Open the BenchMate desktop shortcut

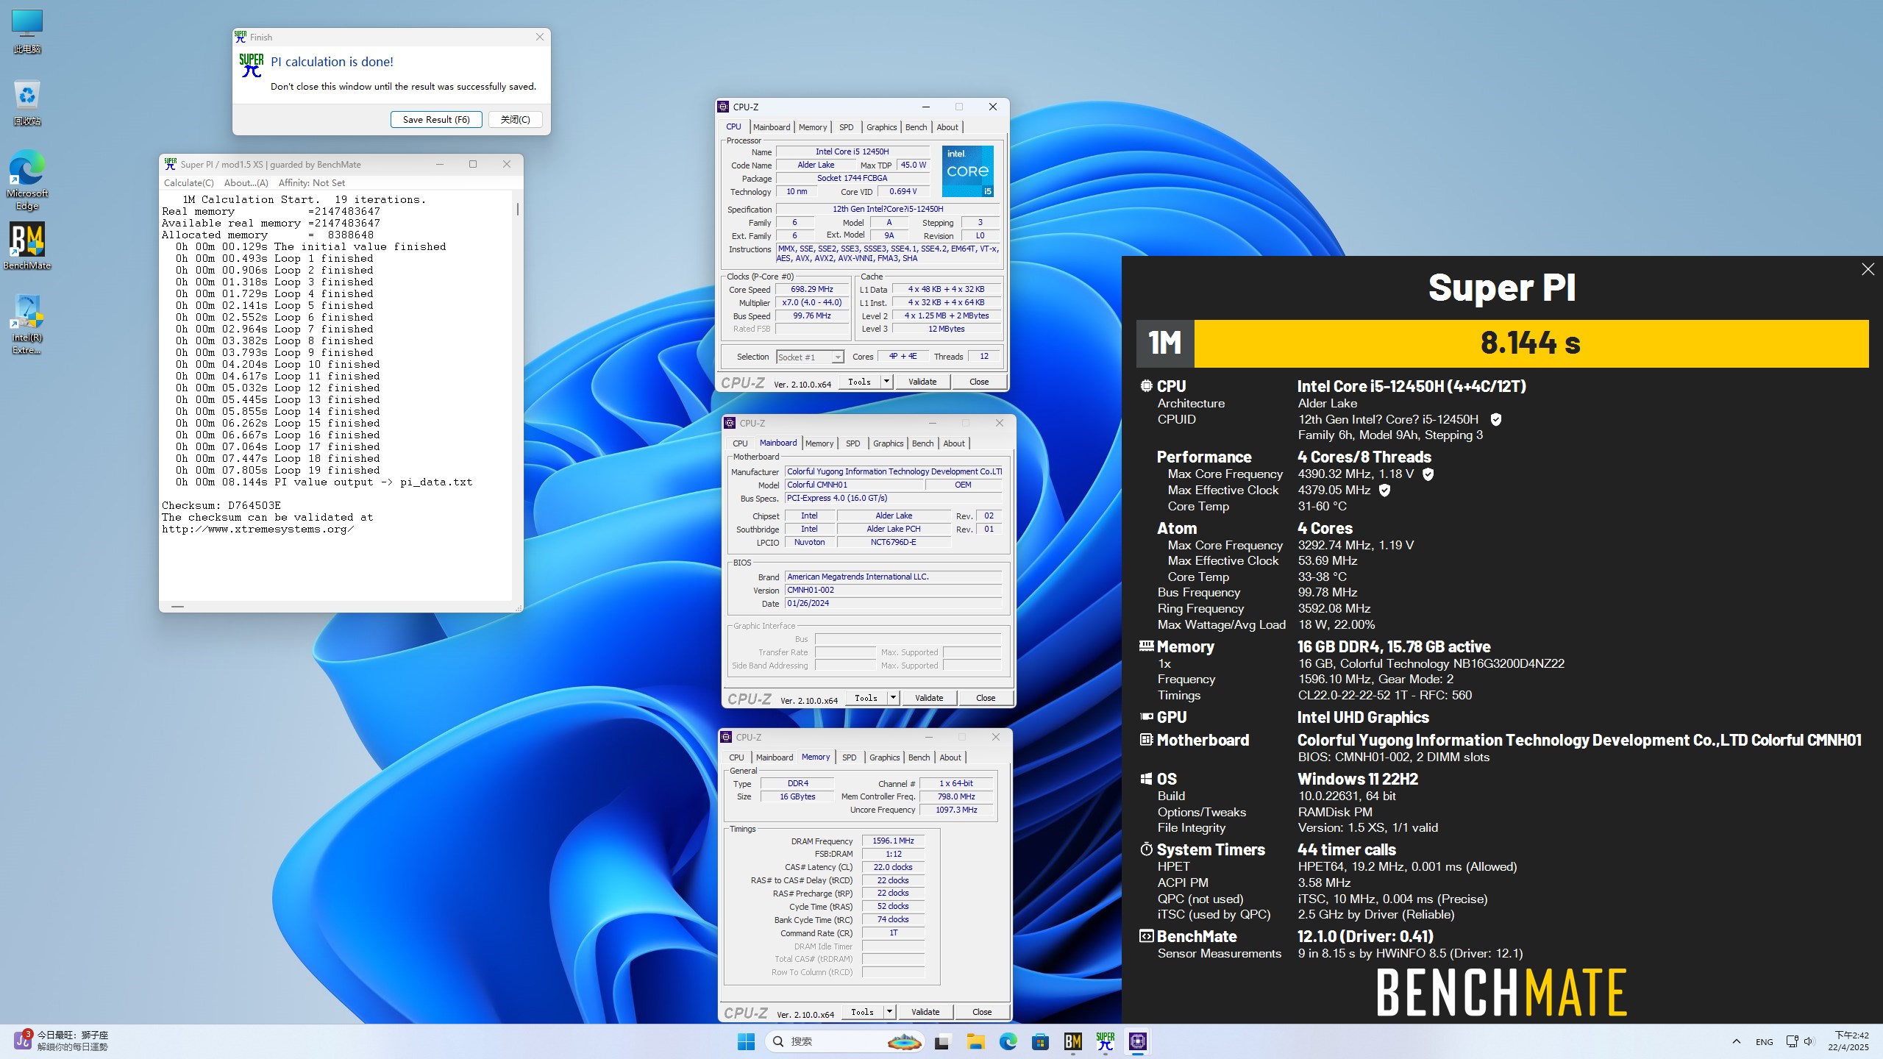click(27, 246)
